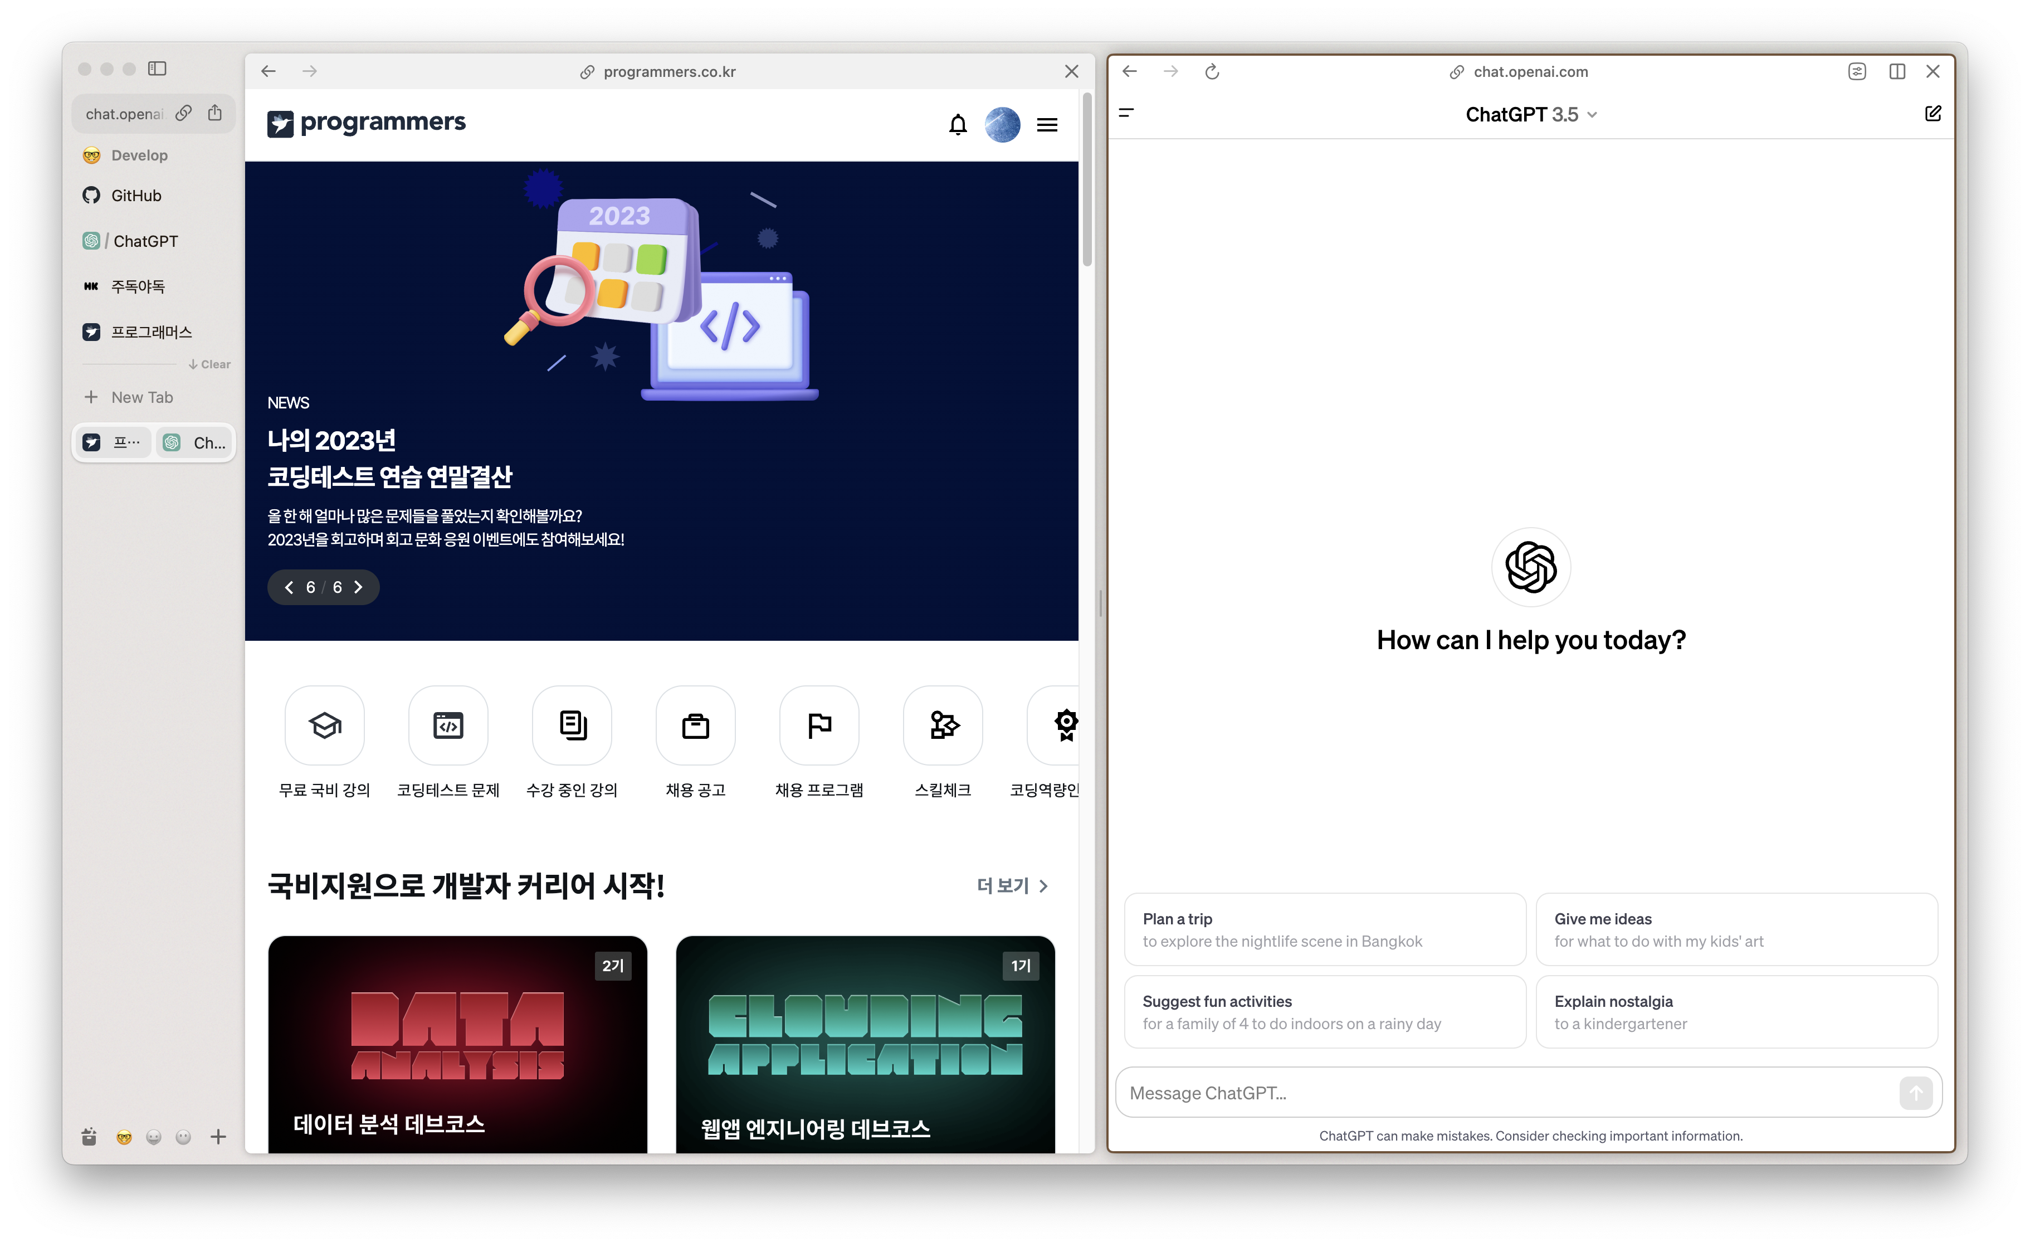The width and height of the screenshot is (2030, 1247).
Task: Click the chat.openai address field in the sidebar
Action: click(124, 114)
